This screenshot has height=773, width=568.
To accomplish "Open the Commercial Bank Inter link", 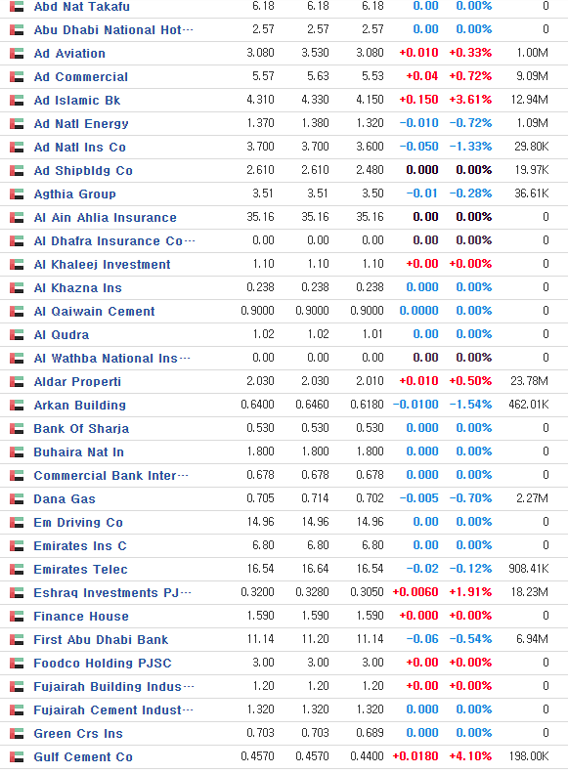I will click(110, 476).
